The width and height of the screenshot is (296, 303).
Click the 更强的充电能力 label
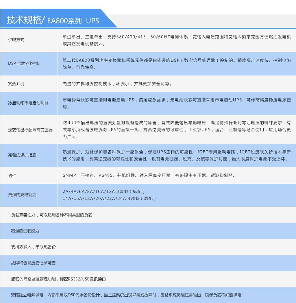22,195
